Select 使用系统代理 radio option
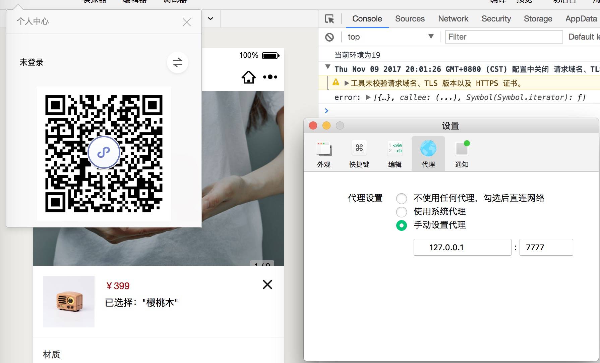Screen dimensions: 600x363 401,212
